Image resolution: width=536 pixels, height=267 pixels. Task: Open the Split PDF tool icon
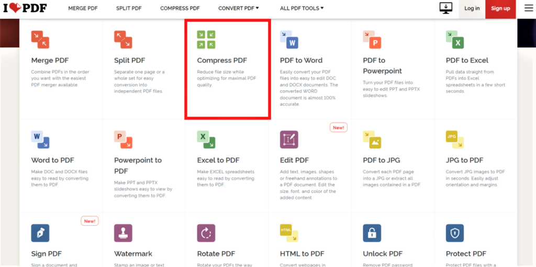123,40
